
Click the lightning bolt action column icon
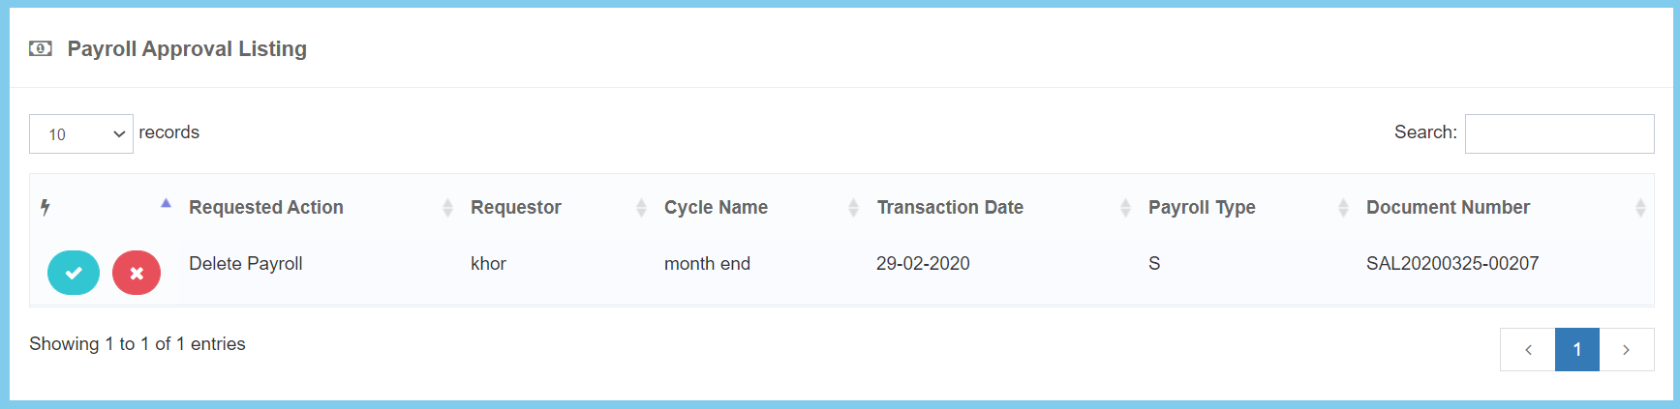tap(46, 207)
